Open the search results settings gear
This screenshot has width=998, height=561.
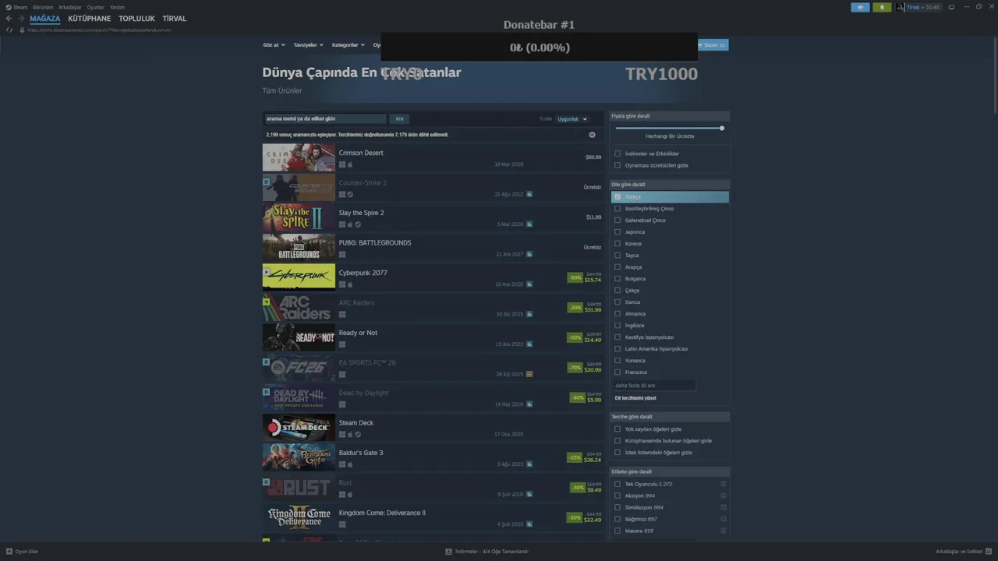592,135
